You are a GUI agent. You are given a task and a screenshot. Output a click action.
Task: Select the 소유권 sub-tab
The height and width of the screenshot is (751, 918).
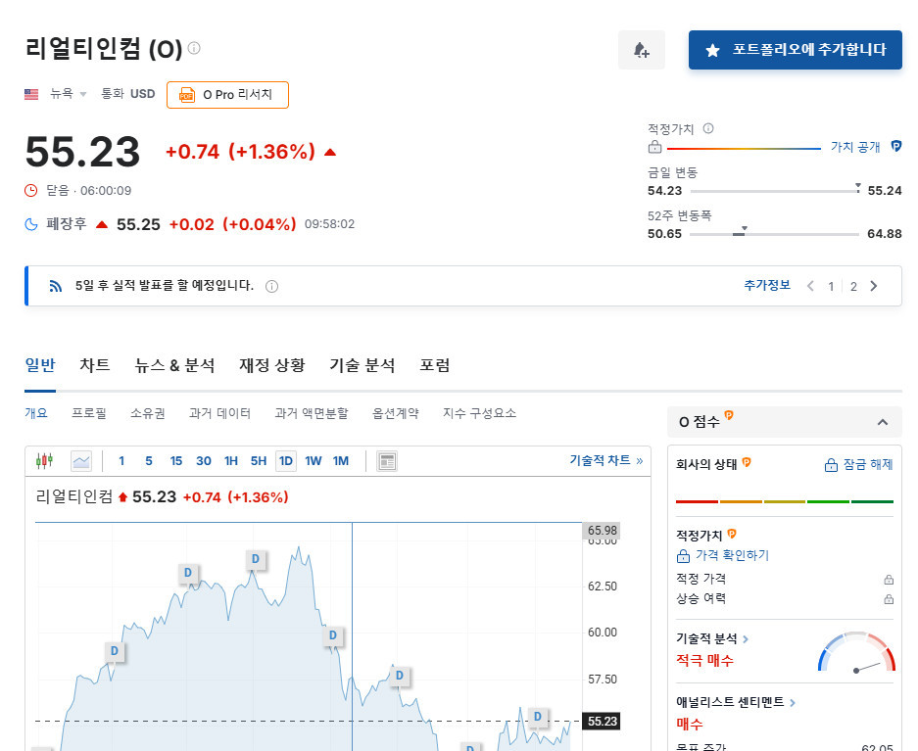point(148,413)
